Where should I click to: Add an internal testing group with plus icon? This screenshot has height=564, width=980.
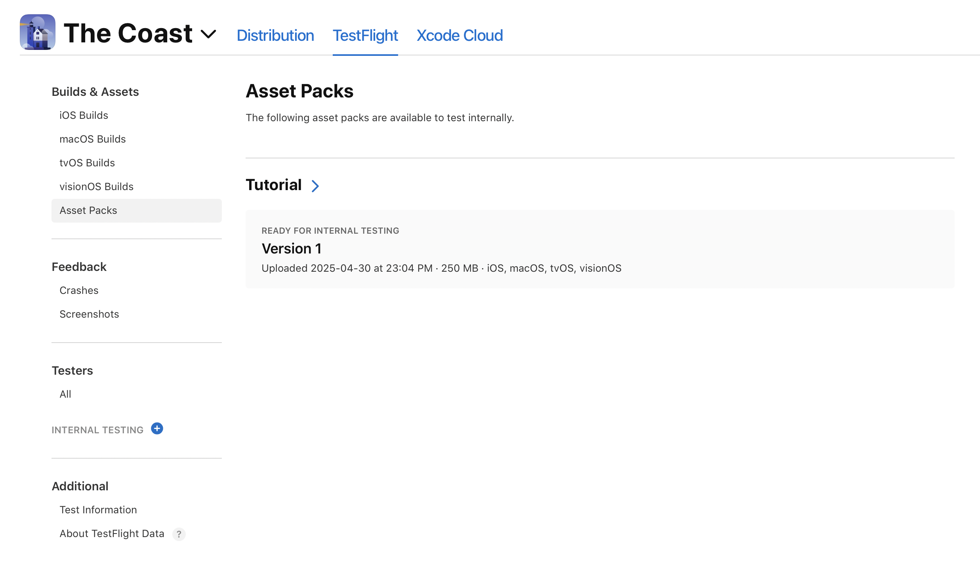click(x=157, y=429)
